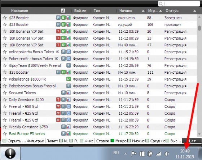Click the chart icon on Seca.md Tokens row
Image resolution: width=202 pixels, height=160 pixels.
pyautogui.click(x=69, y=93)
